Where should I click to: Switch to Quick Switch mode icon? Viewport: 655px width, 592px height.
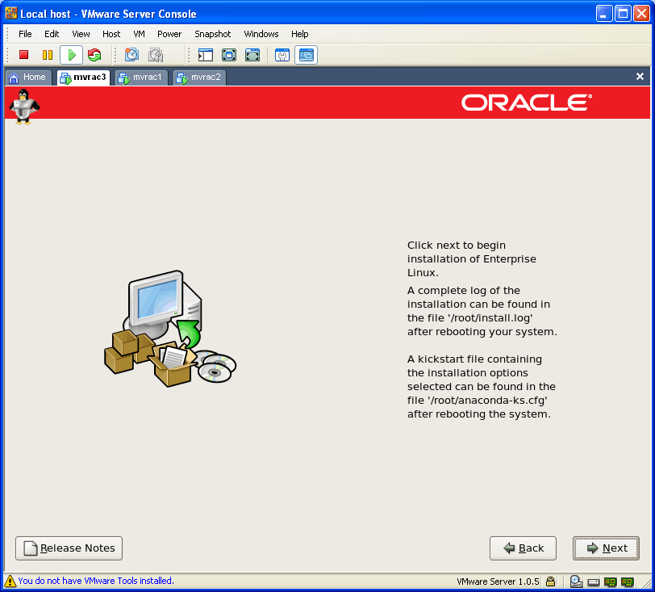tap(252, 55)
